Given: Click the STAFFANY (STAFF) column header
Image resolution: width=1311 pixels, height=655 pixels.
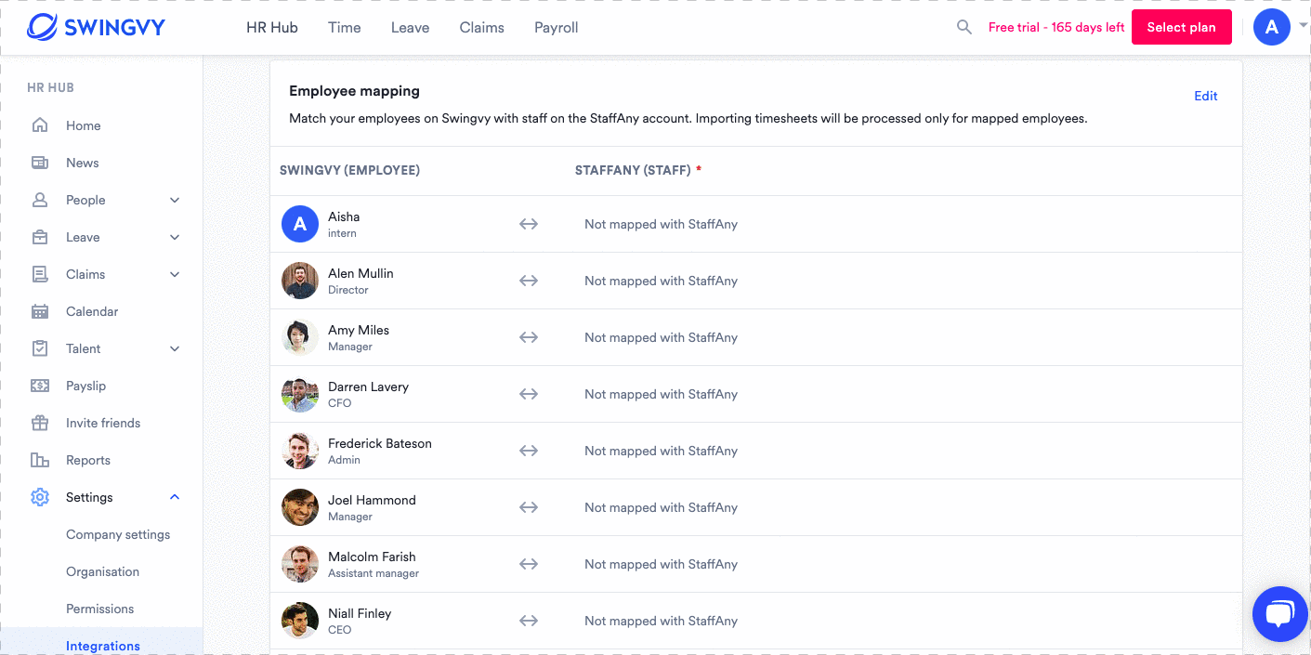Looking at the screenshot, I should [637, 170].
